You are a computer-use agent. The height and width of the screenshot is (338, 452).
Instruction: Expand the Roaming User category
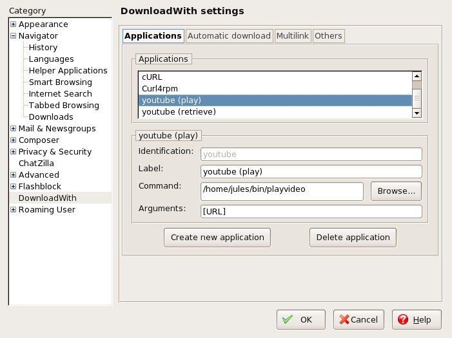(13, 210)
